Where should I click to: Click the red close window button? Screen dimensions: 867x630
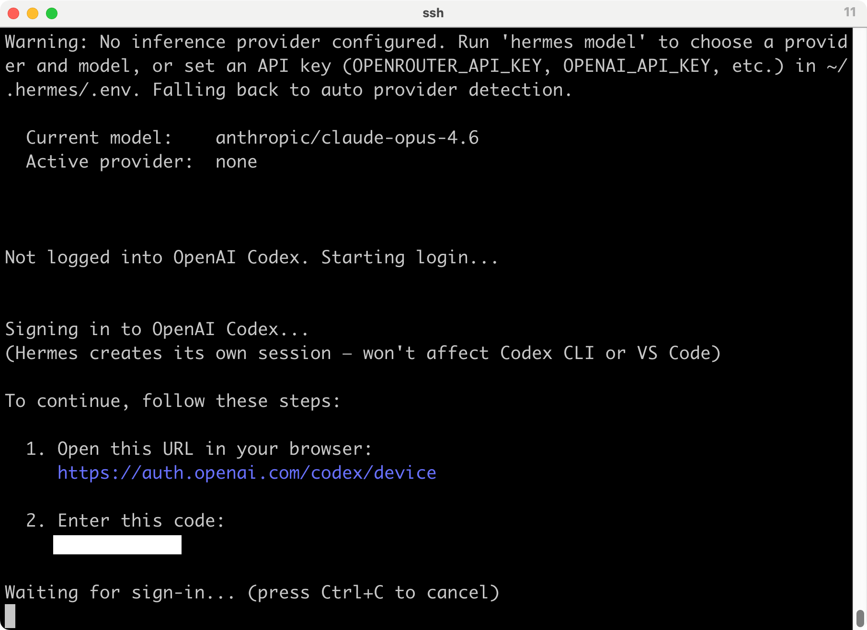pyautogui.click(x=13, y=13)
